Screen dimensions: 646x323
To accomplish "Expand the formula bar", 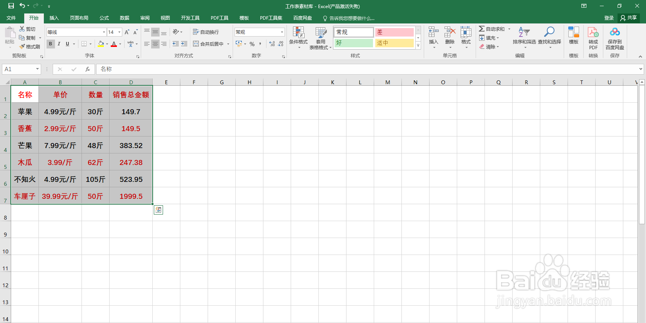I will coord(641,69).
